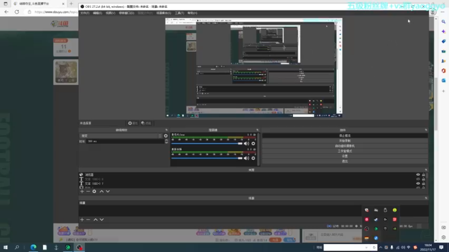Open the 渐变 transition dropdown

click(121, 136)
